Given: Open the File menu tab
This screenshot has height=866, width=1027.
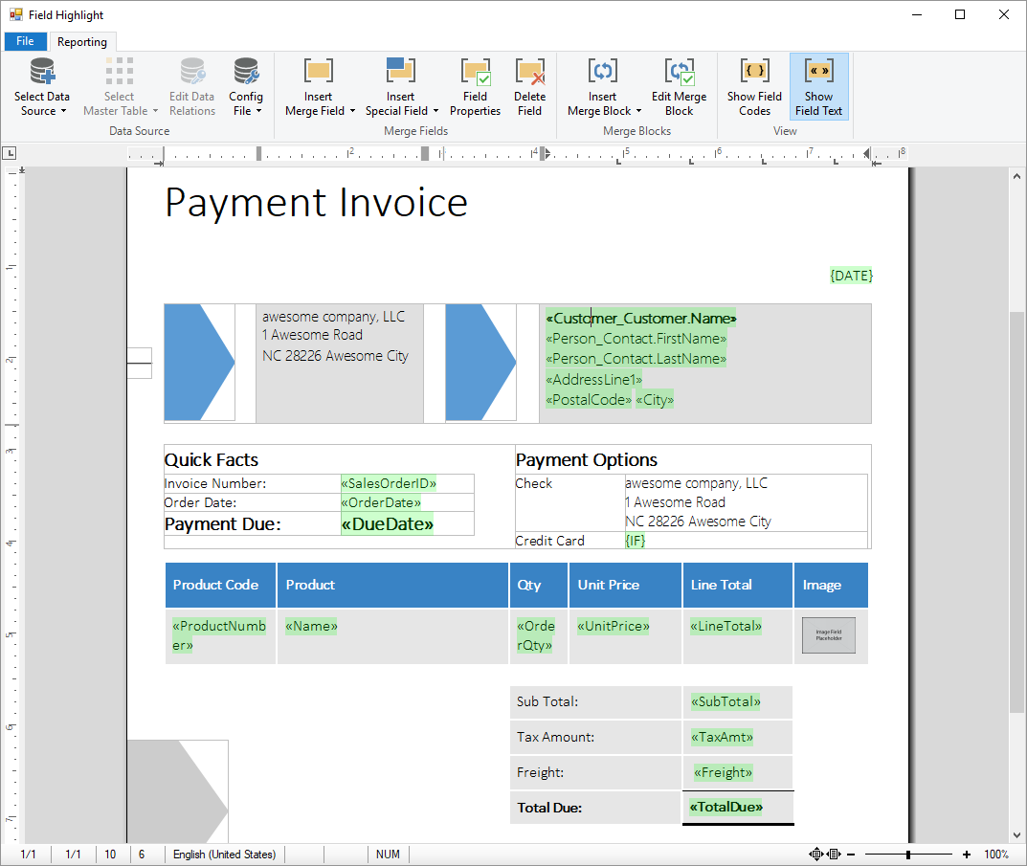Looking at the screenshot, I should pos(25,41).
